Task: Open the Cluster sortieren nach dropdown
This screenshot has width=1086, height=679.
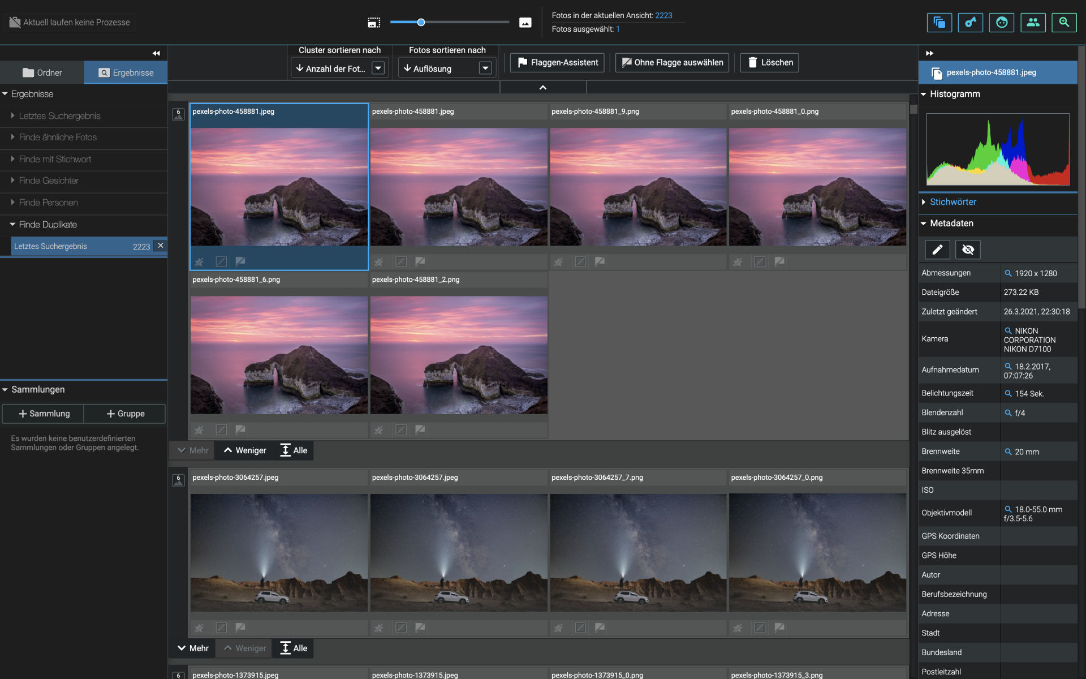Action: tap(378, 68)
